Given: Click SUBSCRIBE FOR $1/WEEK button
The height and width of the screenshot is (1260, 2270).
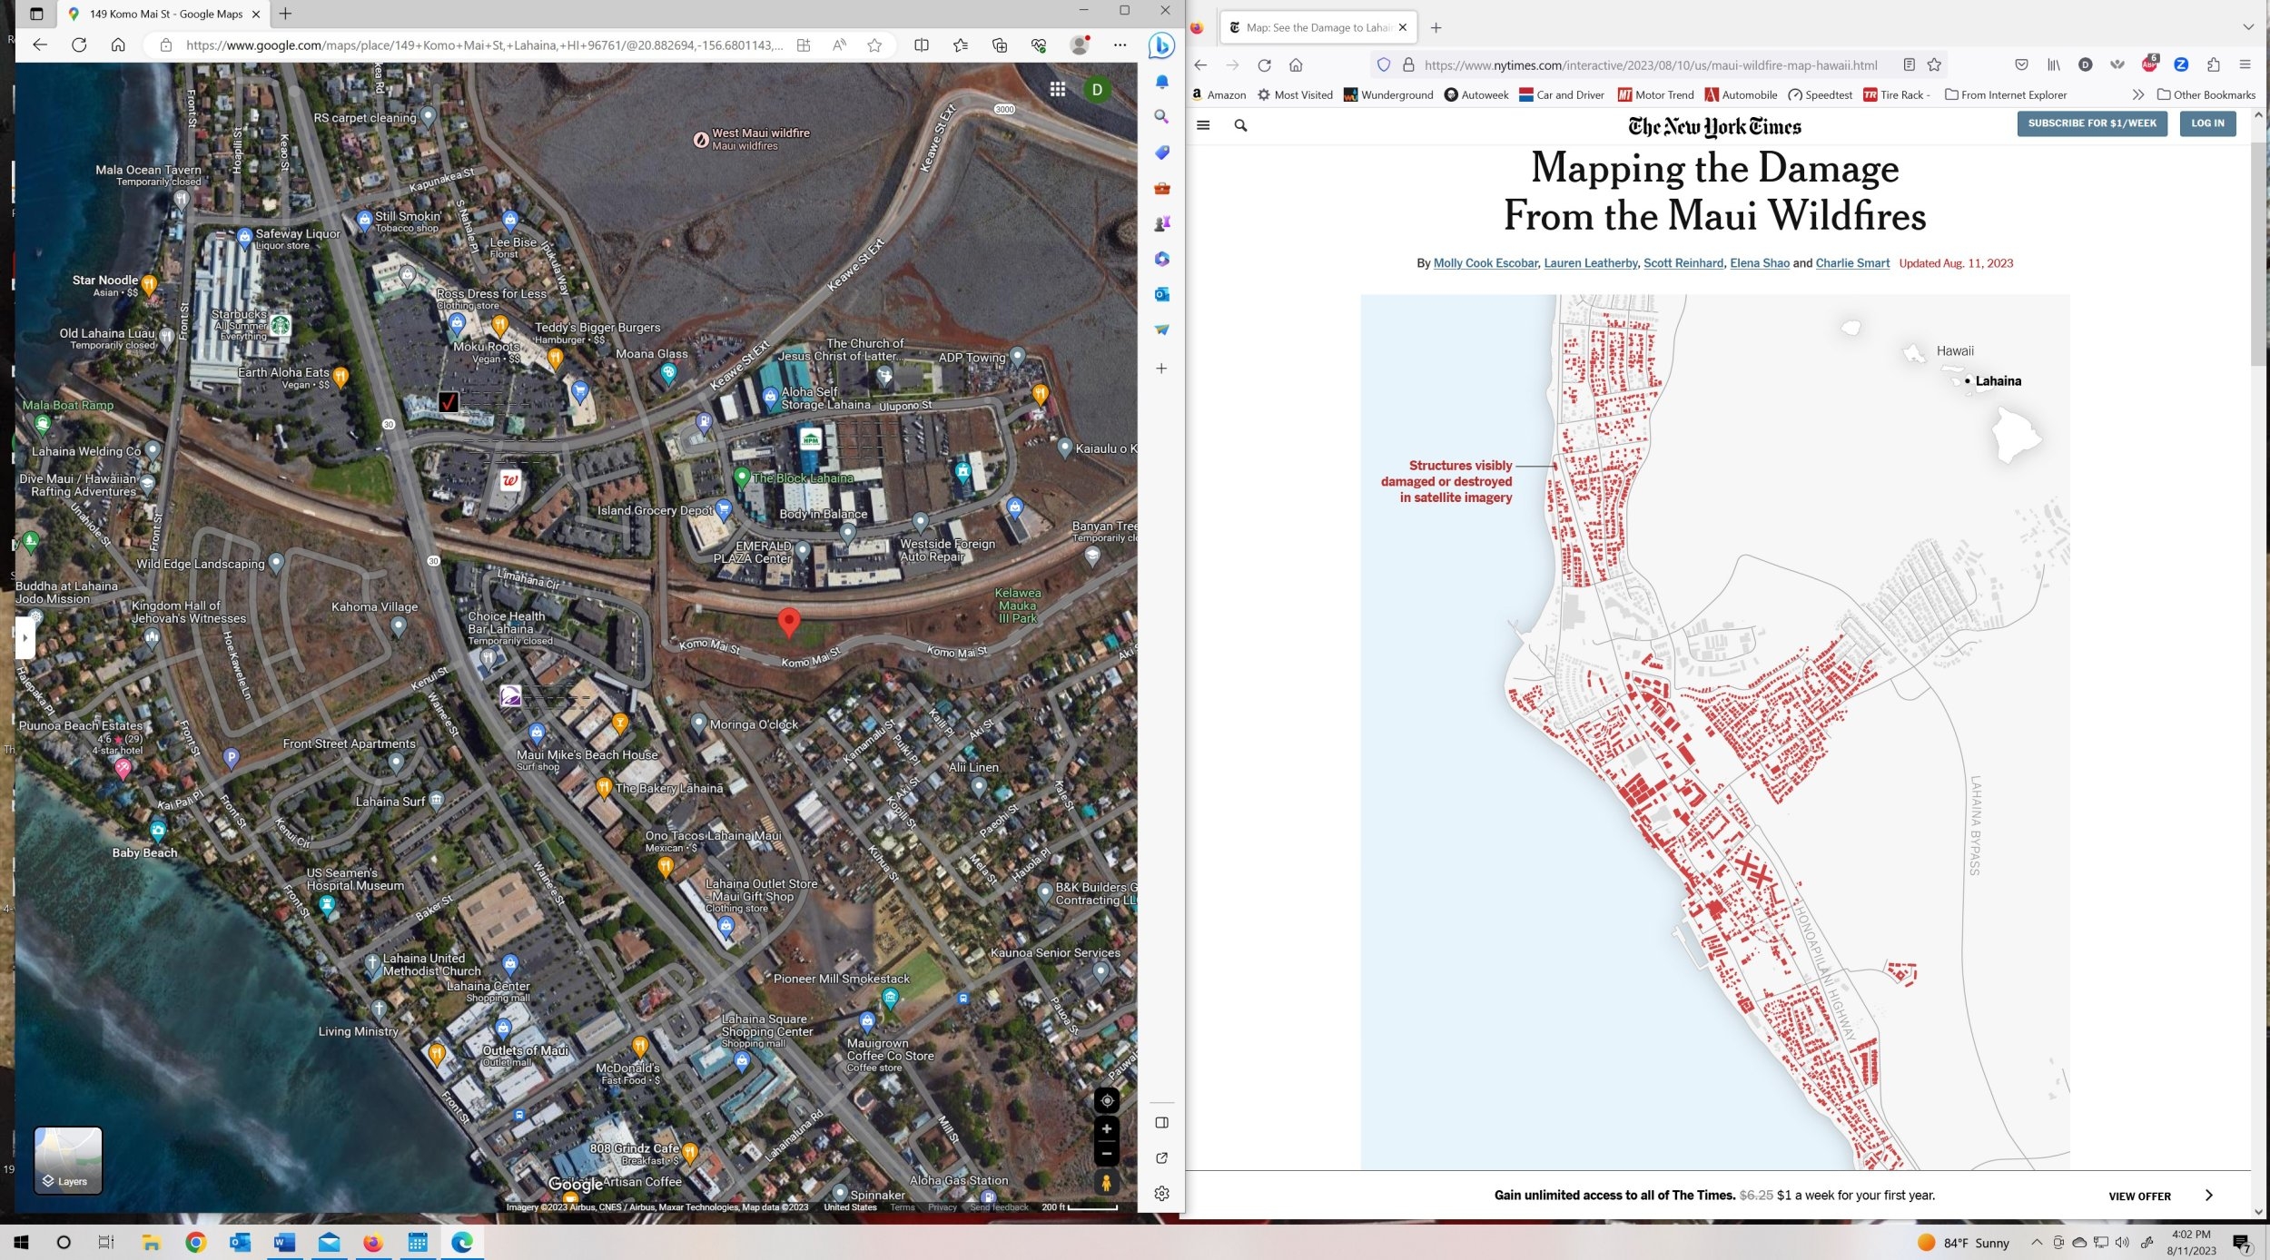Looking at the screenshot, I should [x=2091, y=123].
